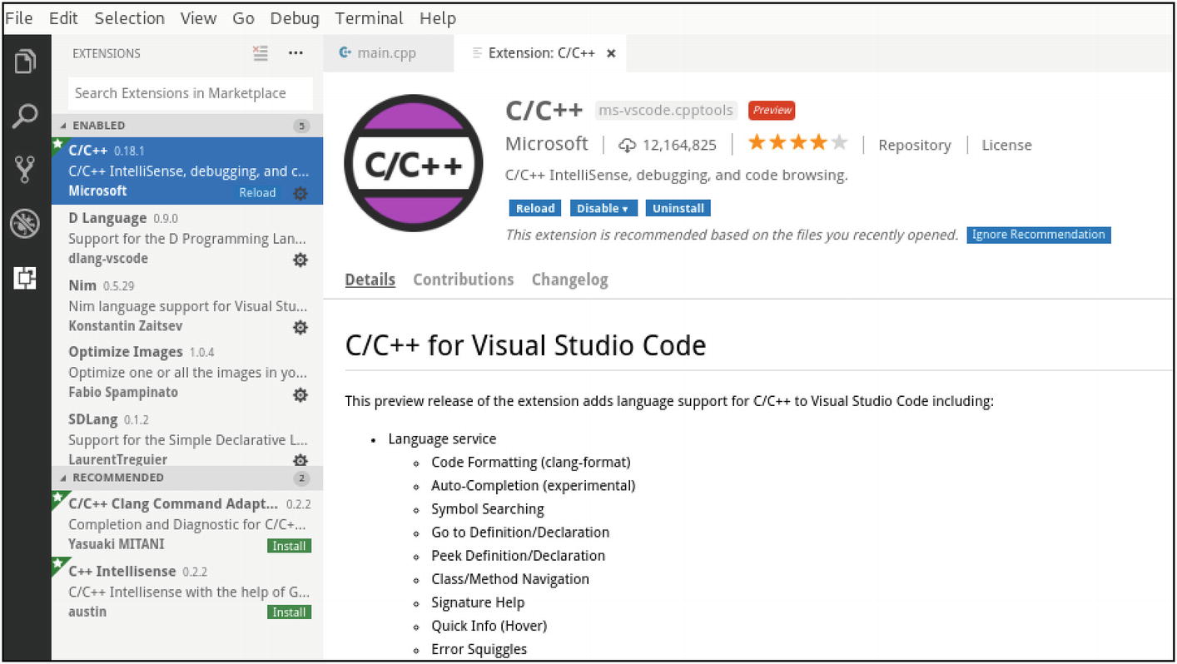Open the Extensions panel more actions ellipsis
Viewport: 1177px width, 664px height.
(295, 53)
